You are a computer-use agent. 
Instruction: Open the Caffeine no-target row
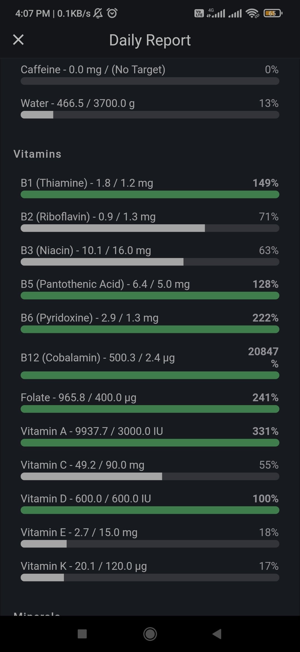coord(150,74)
